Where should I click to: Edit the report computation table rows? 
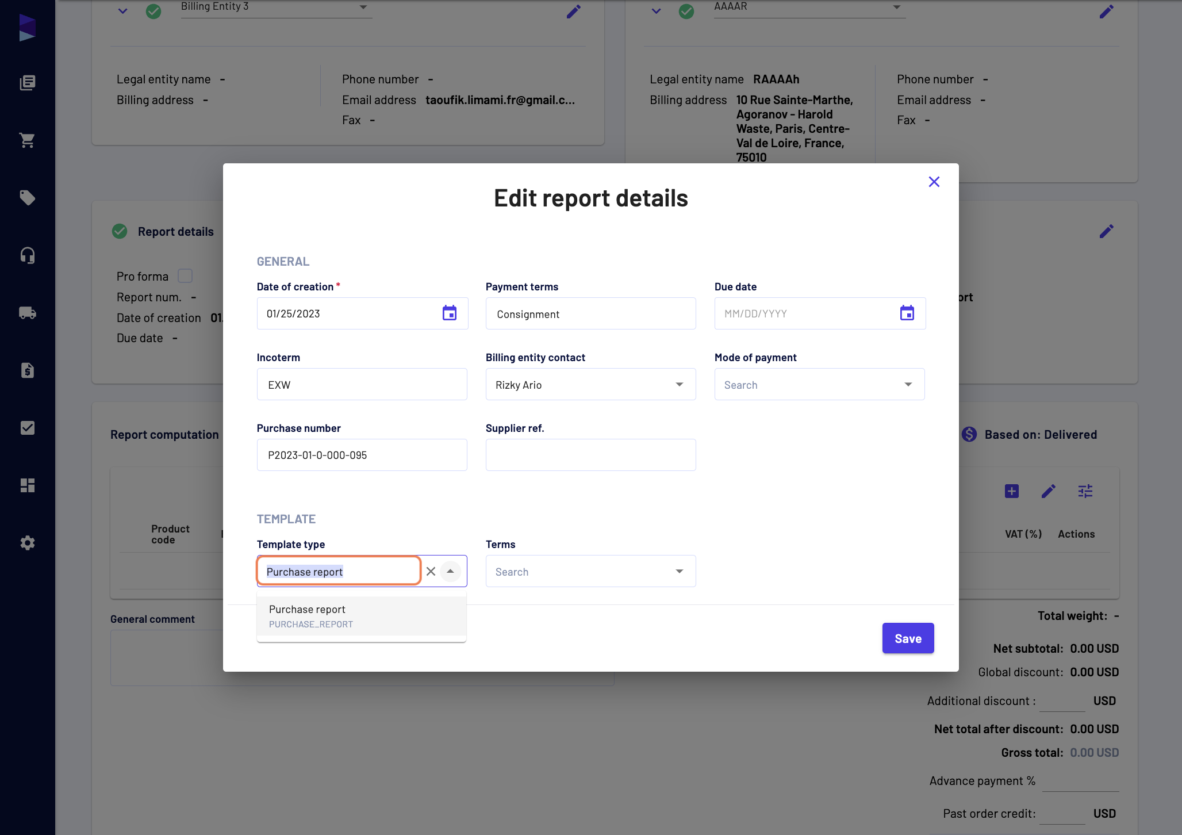click(x=1049, y=491)
